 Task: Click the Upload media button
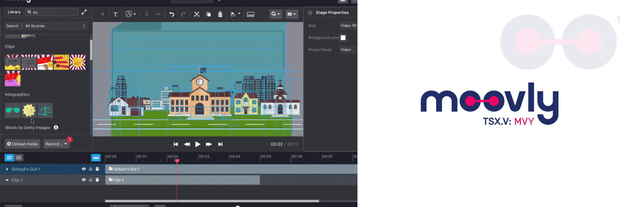pos(22,144)
